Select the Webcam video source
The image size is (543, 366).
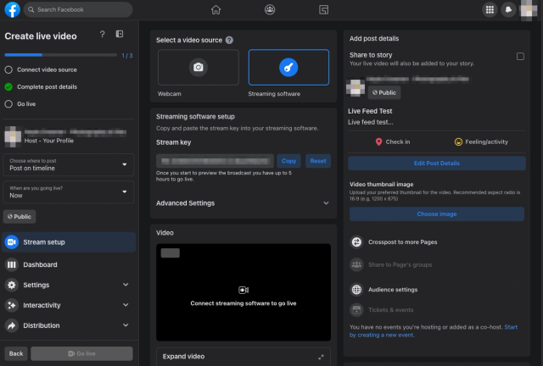click(x=199, y=67)
